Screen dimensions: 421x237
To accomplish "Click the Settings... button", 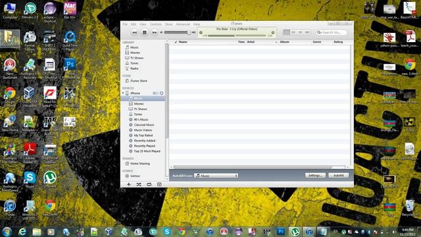I will pos(315,176).
